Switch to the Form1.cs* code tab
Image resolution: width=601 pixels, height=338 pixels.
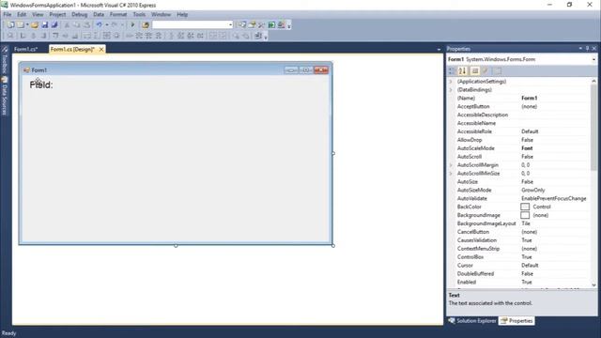[x=25, y=50]
